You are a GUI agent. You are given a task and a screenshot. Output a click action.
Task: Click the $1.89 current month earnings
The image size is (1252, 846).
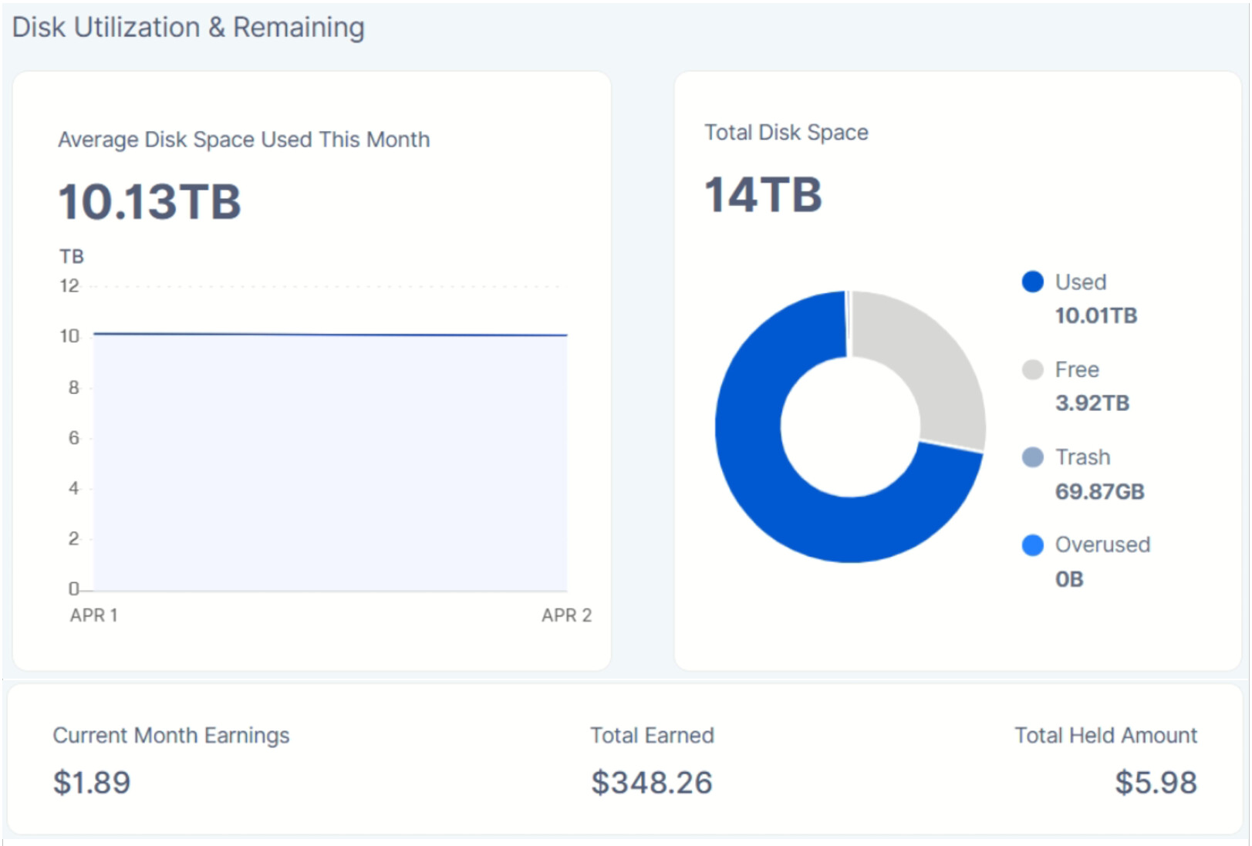[92, 783]
